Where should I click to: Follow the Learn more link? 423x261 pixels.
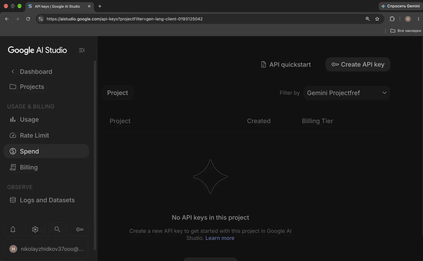pyautogui.click(x=220, y=238)
